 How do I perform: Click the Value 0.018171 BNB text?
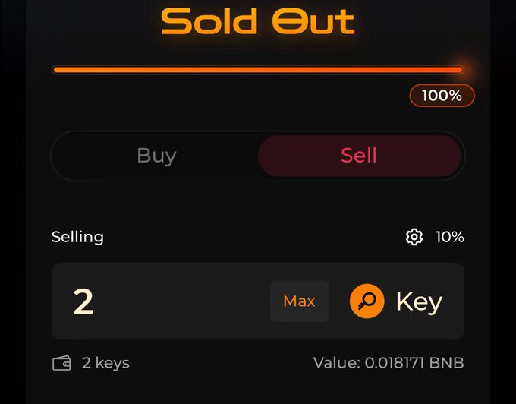389,363
